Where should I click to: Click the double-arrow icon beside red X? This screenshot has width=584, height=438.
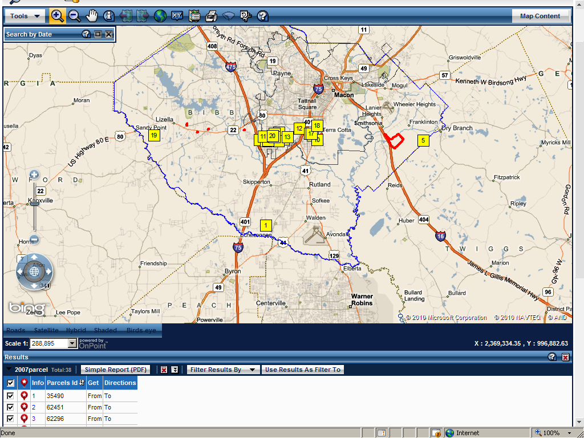(x=175, y=370)
